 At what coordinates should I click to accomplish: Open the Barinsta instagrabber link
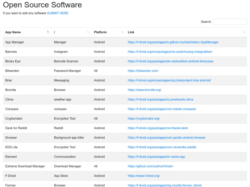pyautogui.click(x=170, y=52)
